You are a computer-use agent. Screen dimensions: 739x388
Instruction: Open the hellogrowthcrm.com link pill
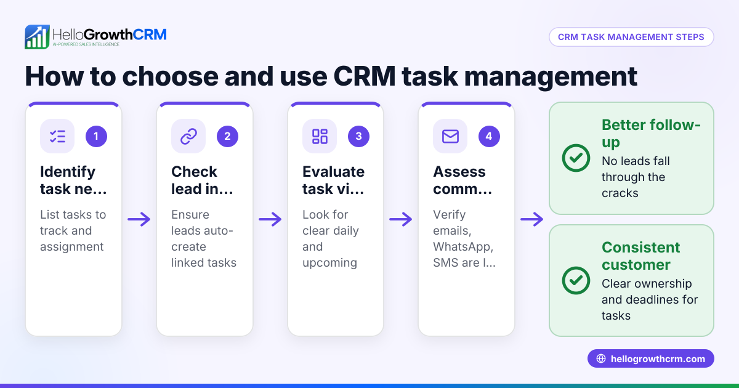point(651,358)
